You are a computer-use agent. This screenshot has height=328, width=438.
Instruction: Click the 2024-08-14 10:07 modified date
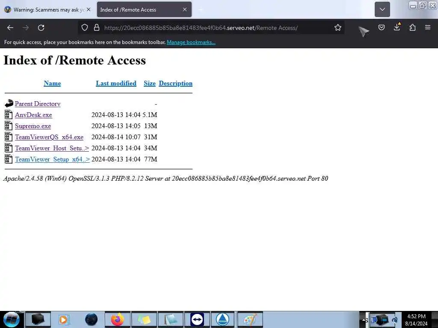116,137
